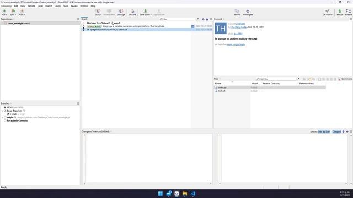
Task: Click the child commit hash link
Action: click(238, 34)
